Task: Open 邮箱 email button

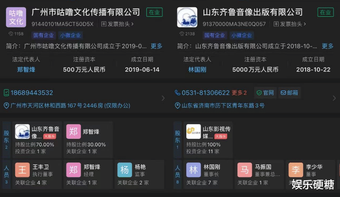Action: click(289, 93)
